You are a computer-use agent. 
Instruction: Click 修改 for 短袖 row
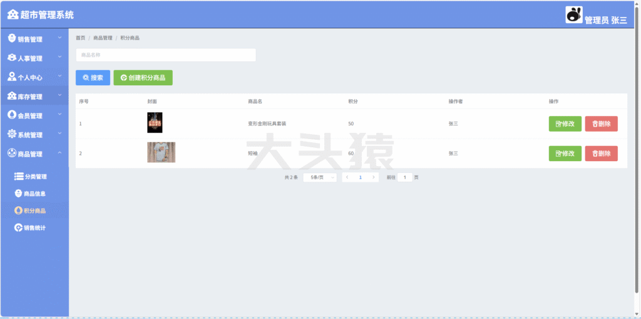(x=565, y=154)
